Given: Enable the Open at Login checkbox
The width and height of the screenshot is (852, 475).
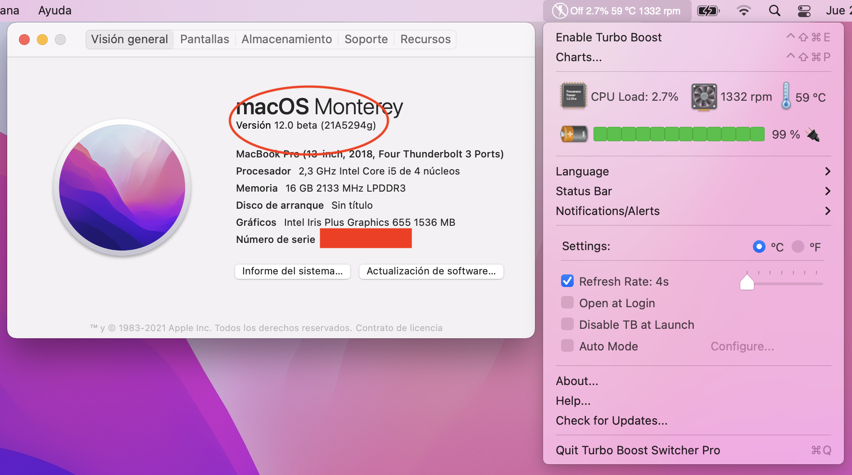Looking at the screenshot, I should [567, 303].
